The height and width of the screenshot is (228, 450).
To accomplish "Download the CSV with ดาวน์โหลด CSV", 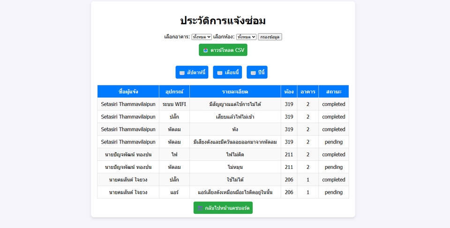I will tap(223, 50).
